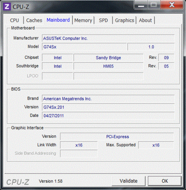
Task: Close the CPU-Z window
Action: 172,5
